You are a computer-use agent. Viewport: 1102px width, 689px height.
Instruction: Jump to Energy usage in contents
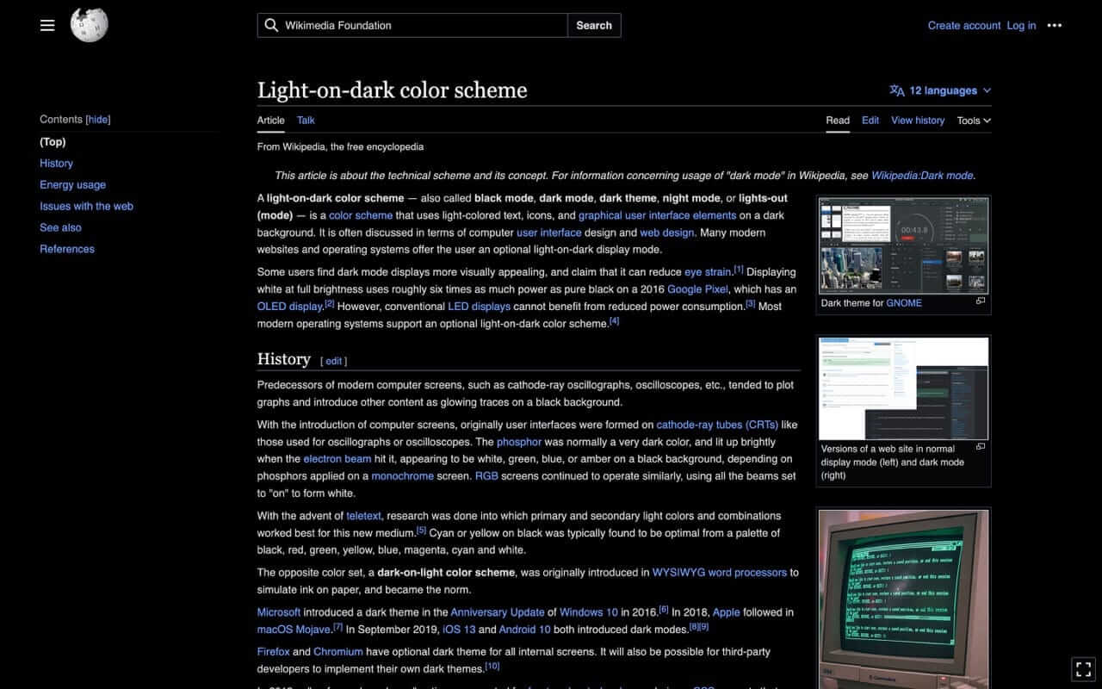(72, 185)
